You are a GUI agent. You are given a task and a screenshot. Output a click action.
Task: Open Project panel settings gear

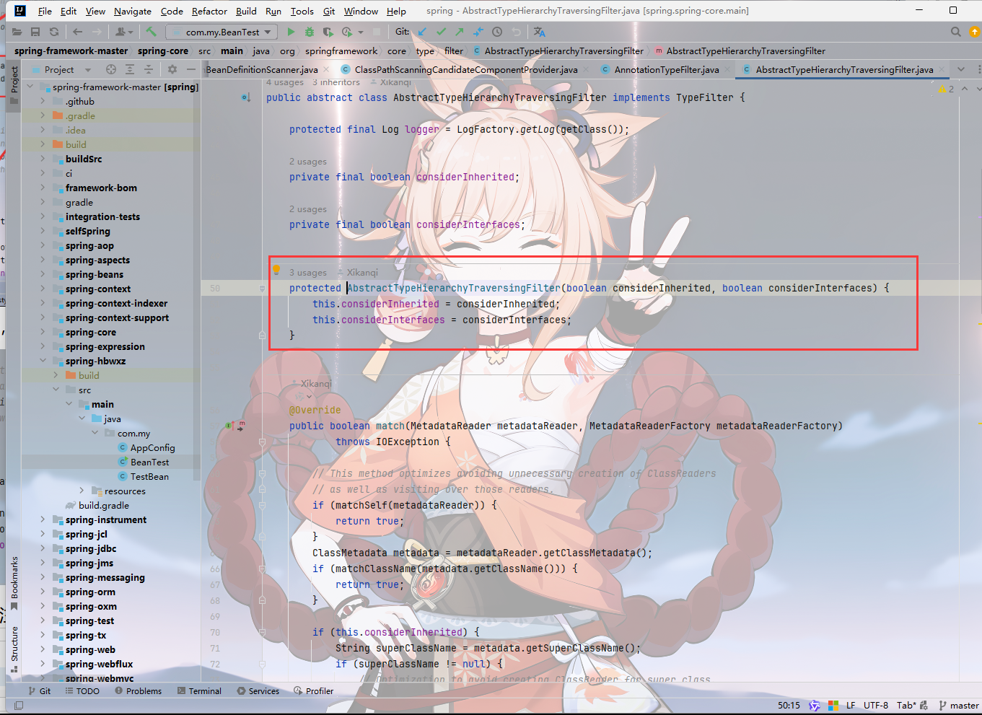172,69
